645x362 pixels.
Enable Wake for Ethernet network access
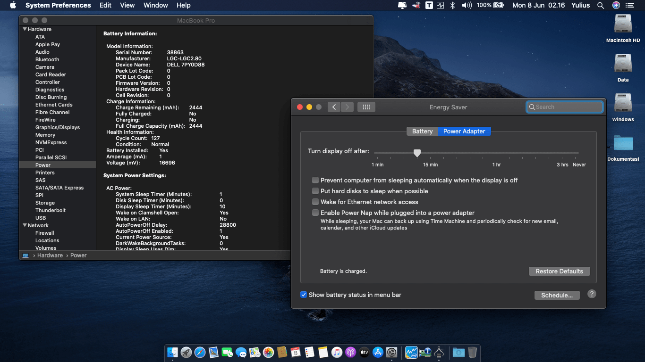tap(315, 202)
